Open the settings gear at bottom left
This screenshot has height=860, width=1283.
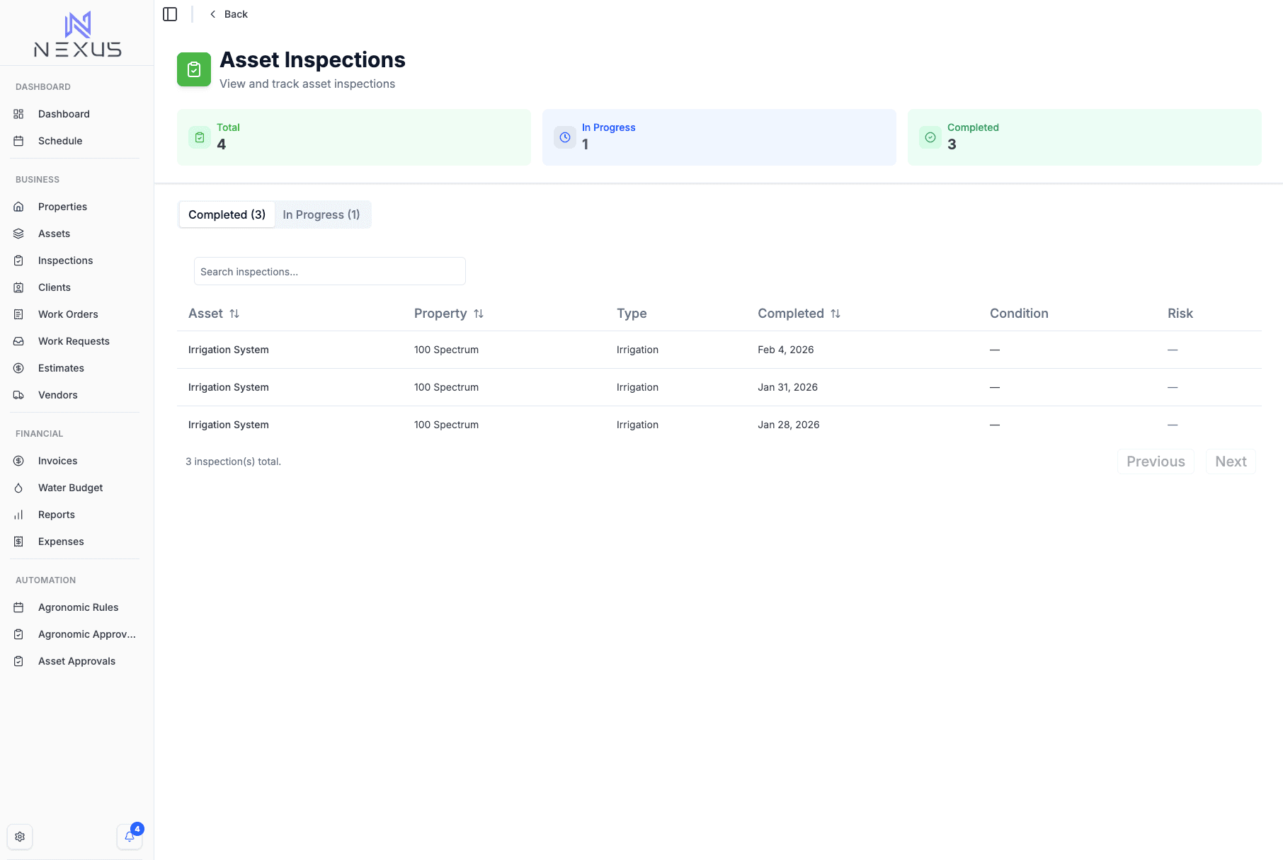tap(20, 837)
